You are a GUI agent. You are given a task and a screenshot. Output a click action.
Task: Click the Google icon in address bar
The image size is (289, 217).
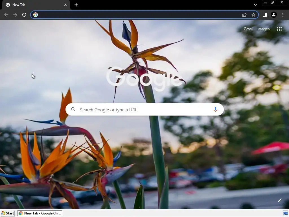point(36,15)
